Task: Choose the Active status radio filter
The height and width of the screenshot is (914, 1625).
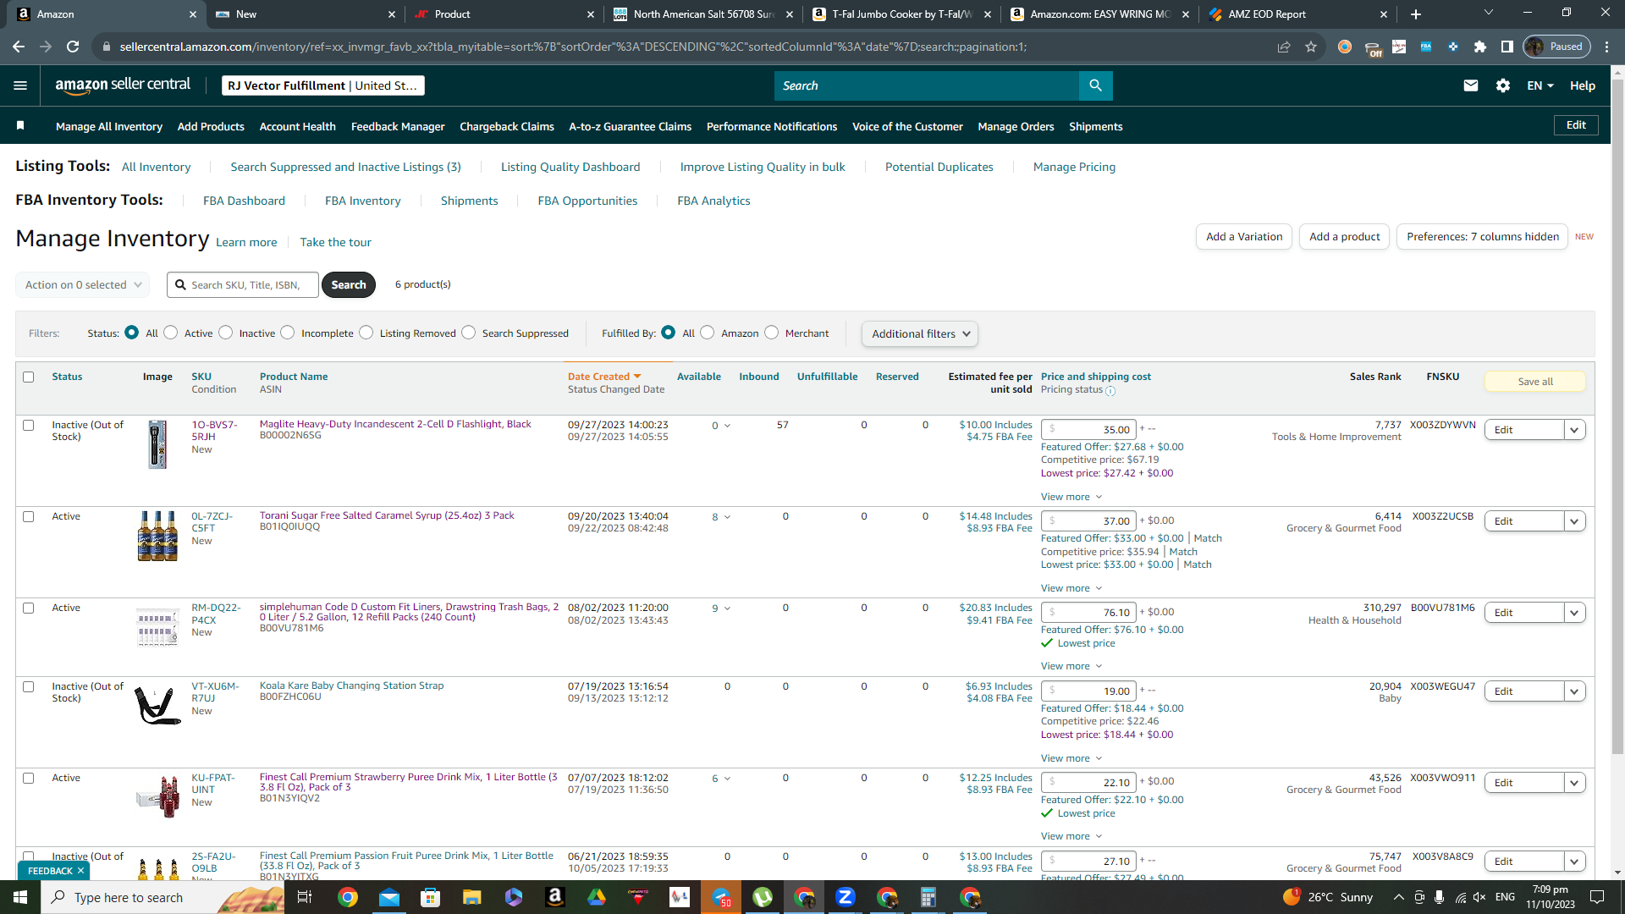Action: click(171, 333)
